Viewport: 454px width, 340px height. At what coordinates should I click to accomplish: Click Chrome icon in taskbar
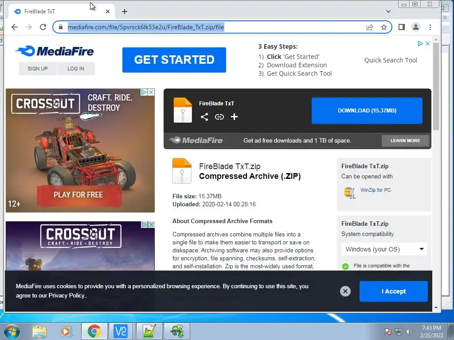coord(94,331)
